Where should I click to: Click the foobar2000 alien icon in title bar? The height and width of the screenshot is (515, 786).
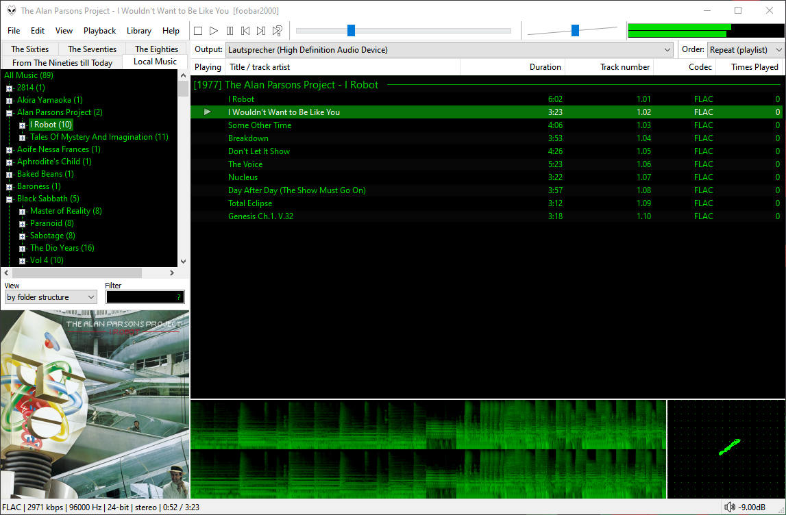point(11,10)
